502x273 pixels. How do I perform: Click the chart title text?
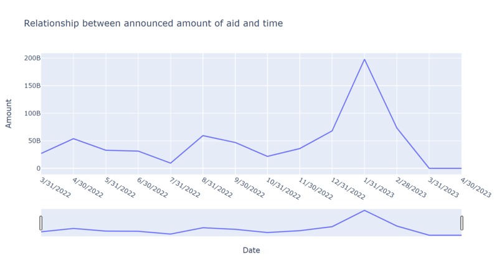click(153, 24)
